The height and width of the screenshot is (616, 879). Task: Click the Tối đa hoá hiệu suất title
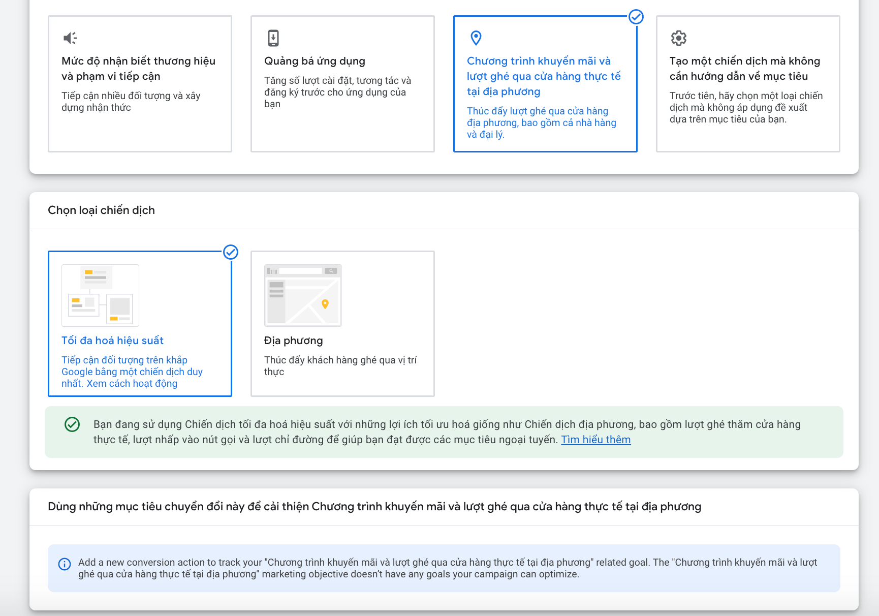click(112, 341)
